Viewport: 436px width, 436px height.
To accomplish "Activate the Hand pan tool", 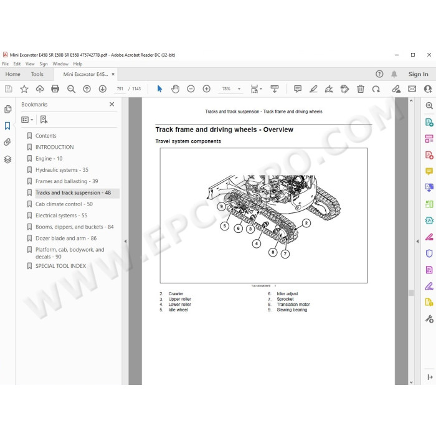I will click(175, 89).
